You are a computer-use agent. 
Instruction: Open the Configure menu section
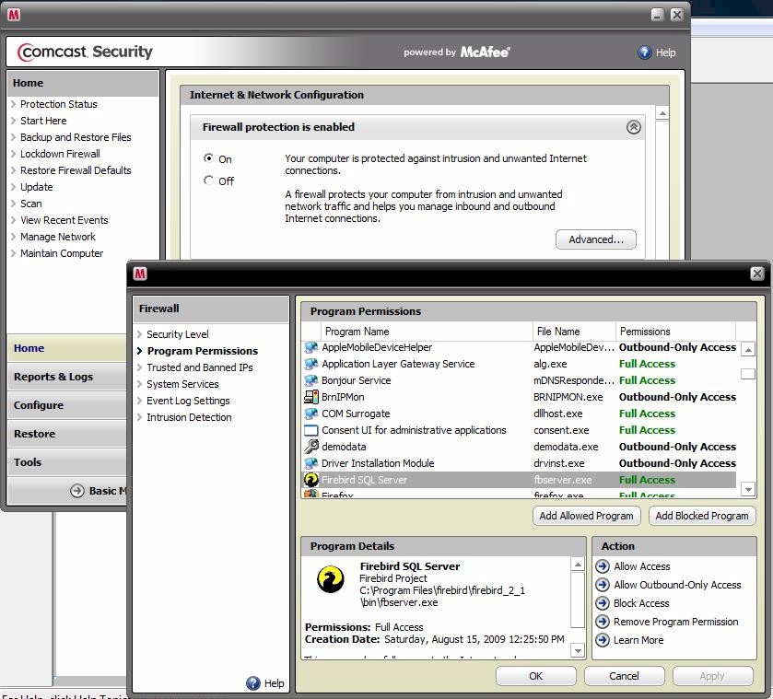[39, 405]
